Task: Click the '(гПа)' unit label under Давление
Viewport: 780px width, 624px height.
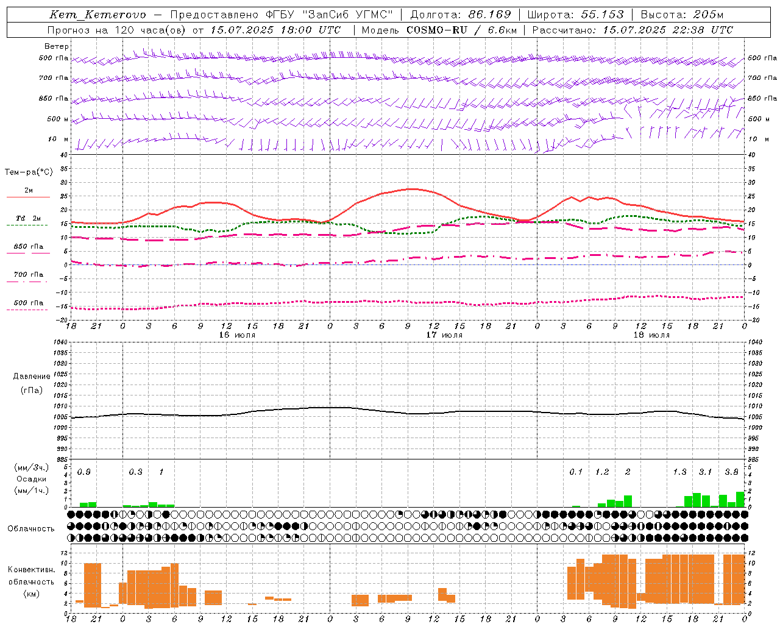Action: point(32,391)
